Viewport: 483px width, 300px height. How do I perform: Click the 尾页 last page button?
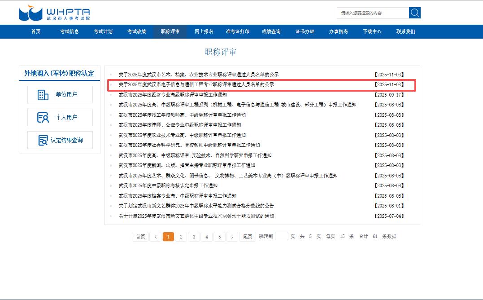click(248, 237)
